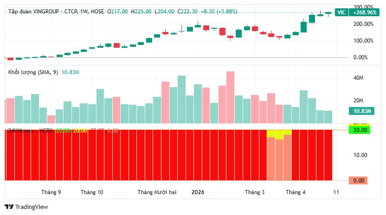Click the green 20.00 MCDX axis tag

click(360, 130)
